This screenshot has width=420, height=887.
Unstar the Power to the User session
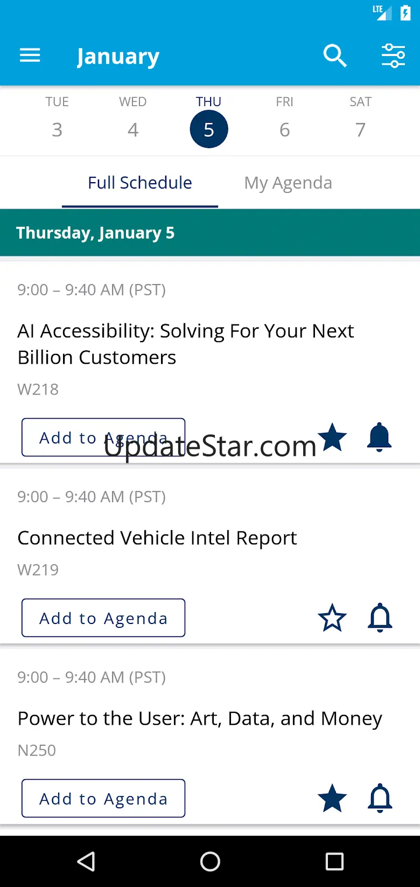332,798
